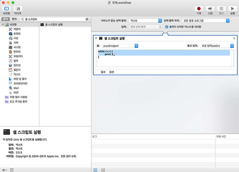Remove the 셸 스크립트 실행 action with x

234,39
